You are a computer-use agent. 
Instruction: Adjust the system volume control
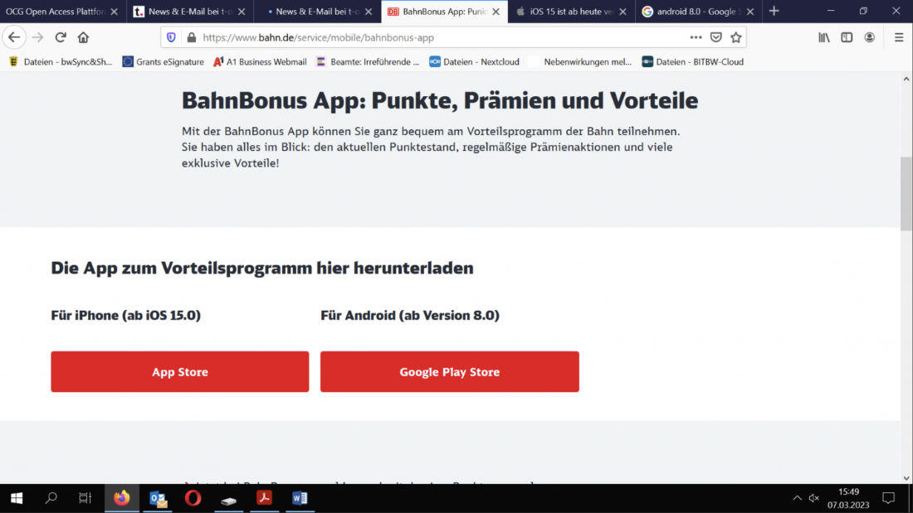tap(813, 497)
